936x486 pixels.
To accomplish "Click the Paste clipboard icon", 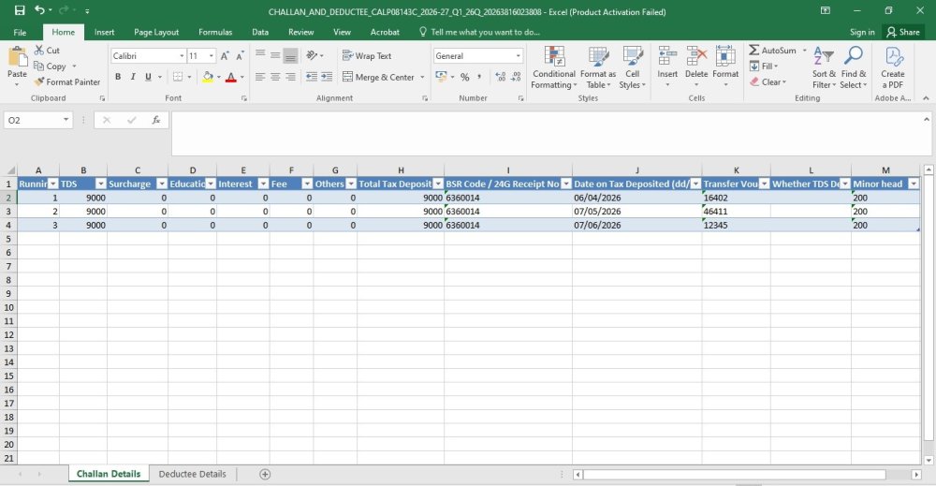I will point(17,57).
